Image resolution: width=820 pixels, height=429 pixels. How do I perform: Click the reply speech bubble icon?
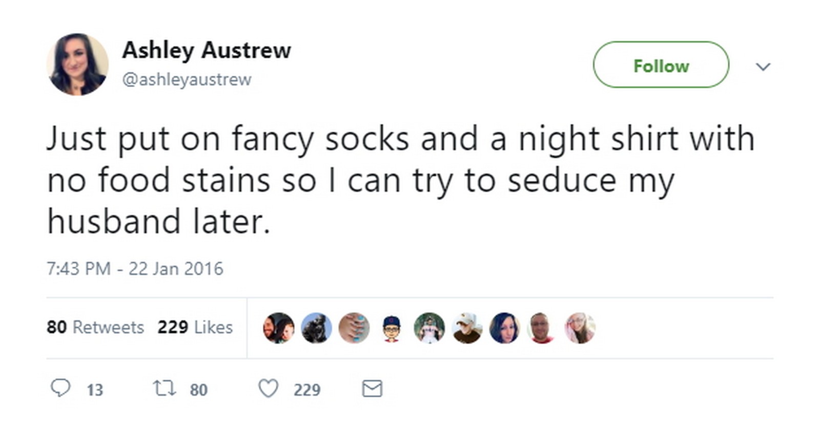(60, 388)
